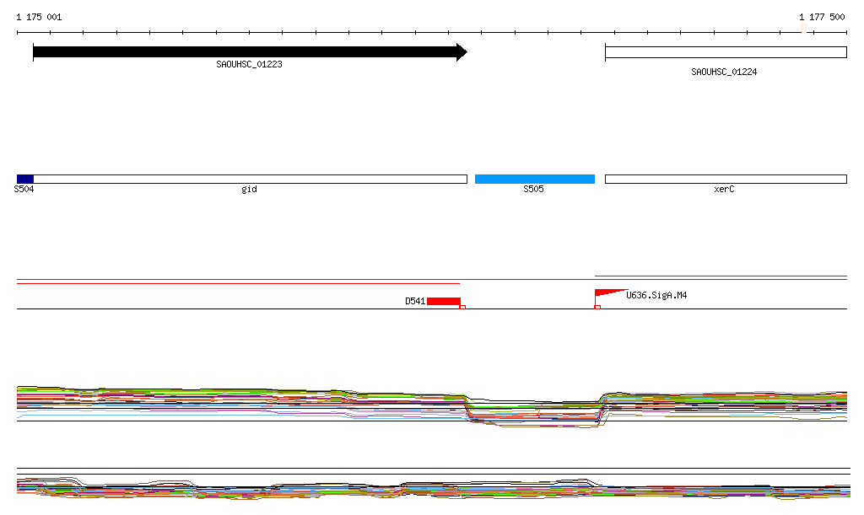864x515 pixels.
Task: Click start coordinate 1 175 001
Action: point(39,17)
